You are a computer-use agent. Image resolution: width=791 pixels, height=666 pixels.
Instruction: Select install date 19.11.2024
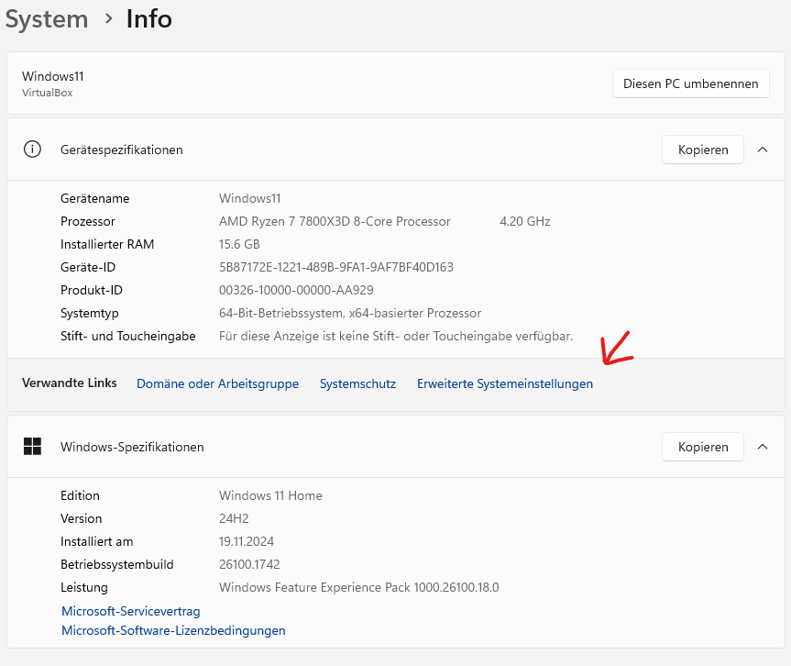tap(247, 542)
